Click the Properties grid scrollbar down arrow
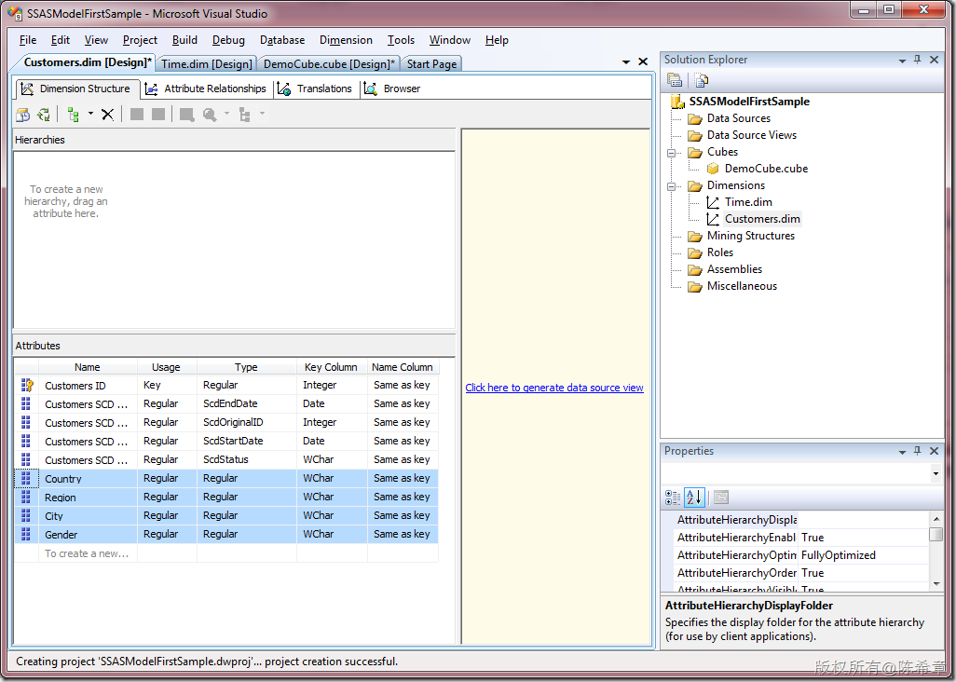Viewport: 956px width, 682px height. (936, 584)
